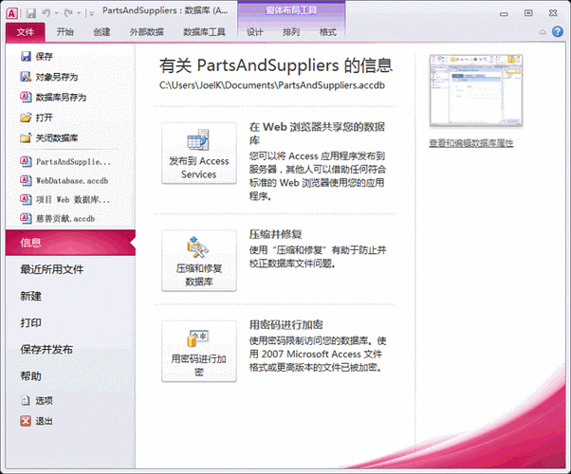Viewport: 571px width, 474px height.
Task: Click the Save icon in Quick Access Toolbar
Action: [x=31, y=13]
